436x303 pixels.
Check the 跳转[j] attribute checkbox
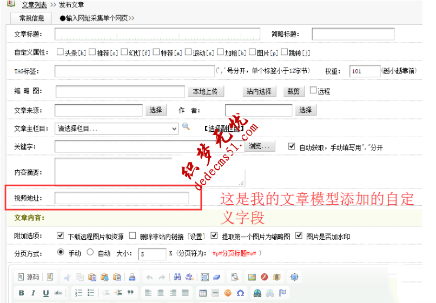tap(284, 52)
